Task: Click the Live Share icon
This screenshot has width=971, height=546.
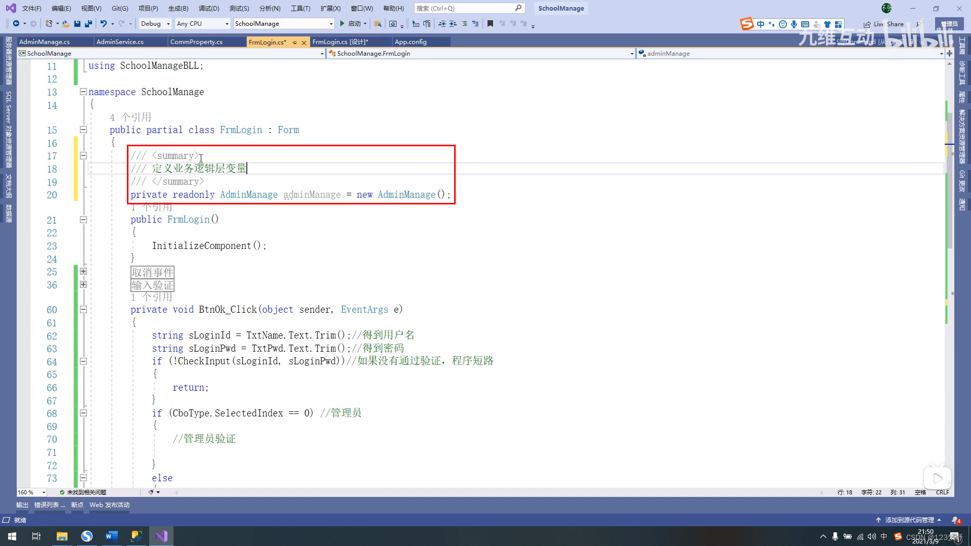Action: (867, 24)
